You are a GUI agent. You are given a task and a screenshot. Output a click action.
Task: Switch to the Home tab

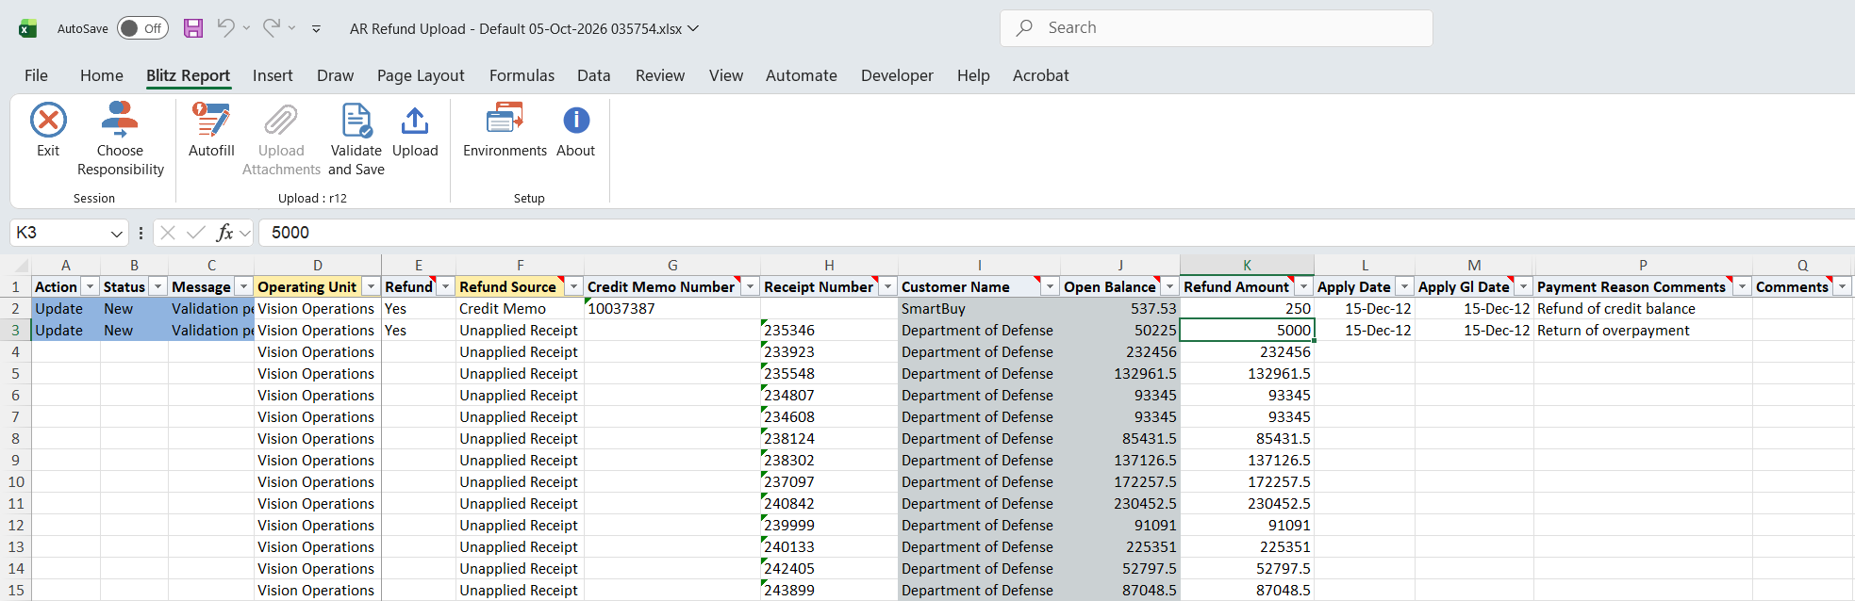tap(102, 75)
